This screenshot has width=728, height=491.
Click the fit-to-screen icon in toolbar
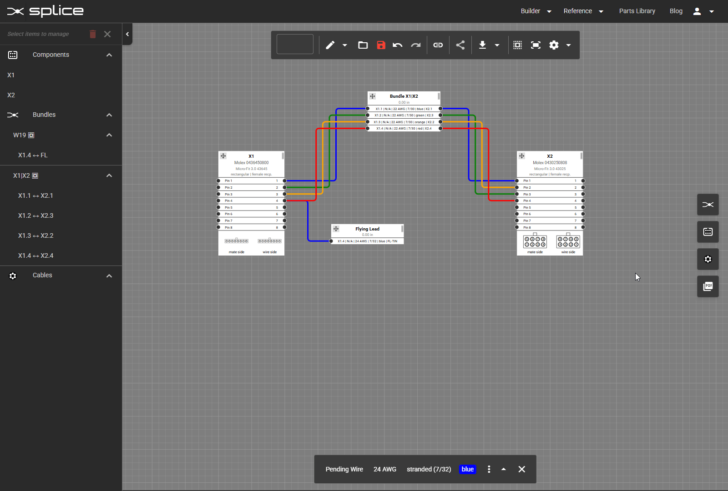[x=536, y=45]
